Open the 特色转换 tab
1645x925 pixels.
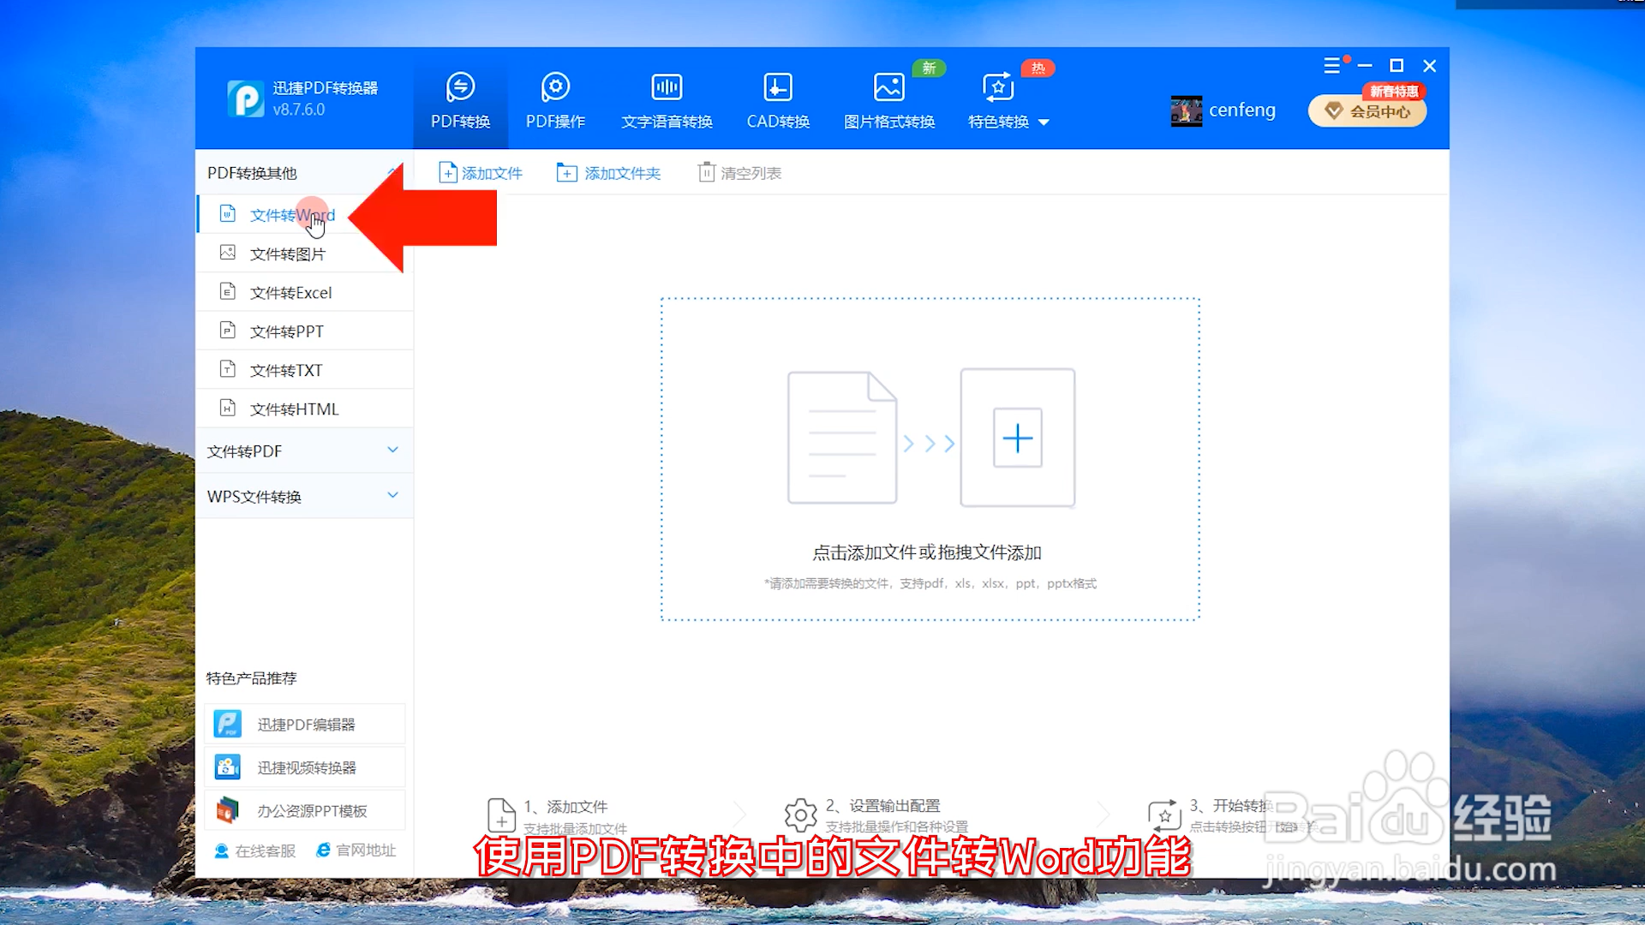point(999,101)
